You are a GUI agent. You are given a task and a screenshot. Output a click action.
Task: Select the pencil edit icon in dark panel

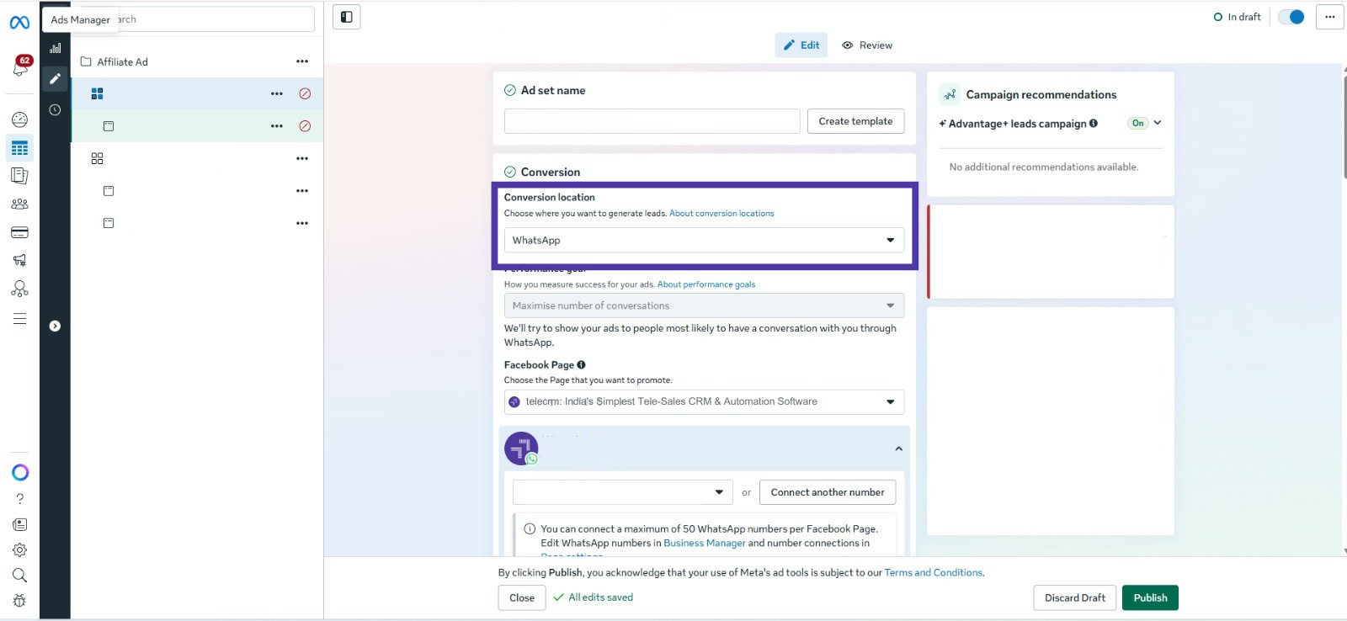[55, 78]
